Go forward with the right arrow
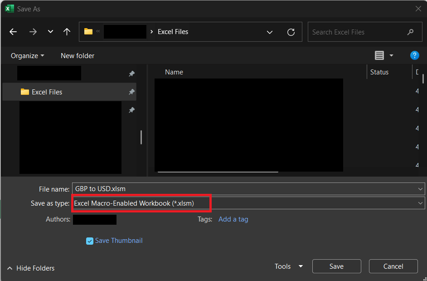427x281 pixels. click(33, 32)
